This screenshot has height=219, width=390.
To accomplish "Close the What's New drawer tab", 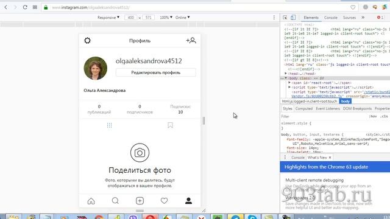I will (x=330, y=158).
